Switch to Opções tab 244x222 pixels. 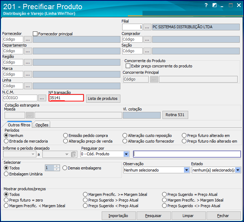click(x=42, y=125)
